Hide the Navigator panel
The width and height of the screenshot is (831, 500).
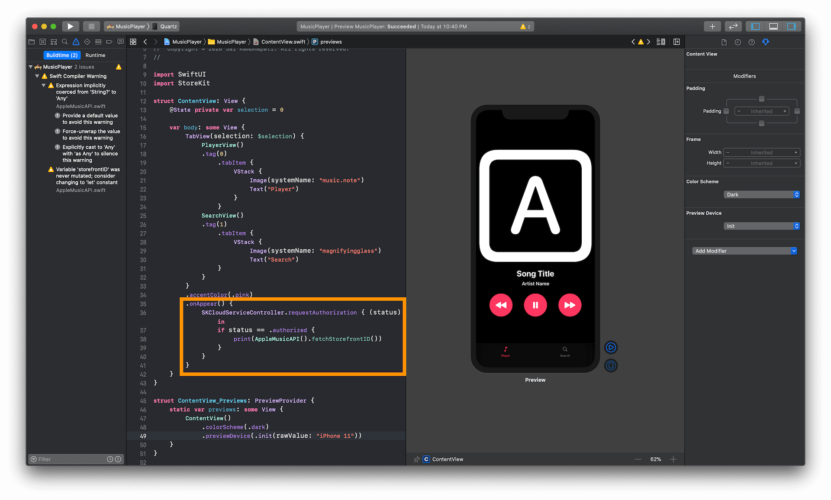pyautogui.click(x=754, y=26)
